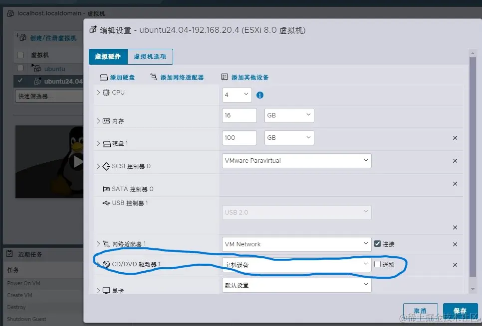Open the CD/DVD host device dropdown

coord(297,265)
